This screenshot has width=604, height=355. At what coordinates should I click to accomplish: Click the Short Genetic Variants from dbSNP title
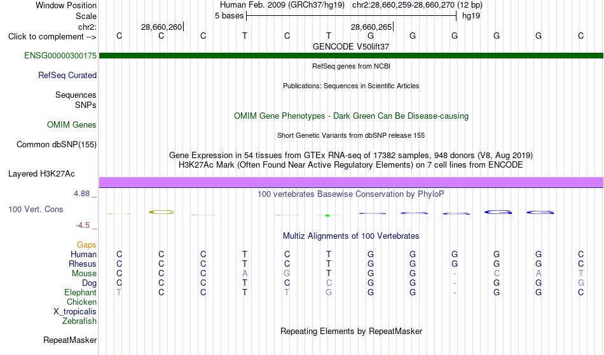pyautogui.click(x=351, y=135)
